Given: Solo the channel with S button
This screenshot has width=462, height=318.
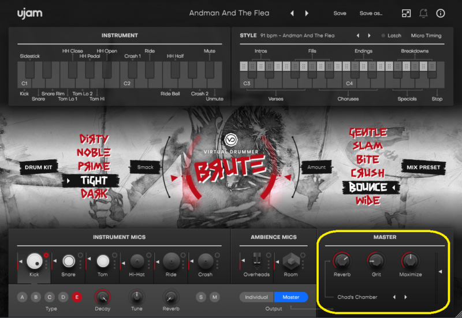Looking at the screenshot, I should tap(201, 297).
